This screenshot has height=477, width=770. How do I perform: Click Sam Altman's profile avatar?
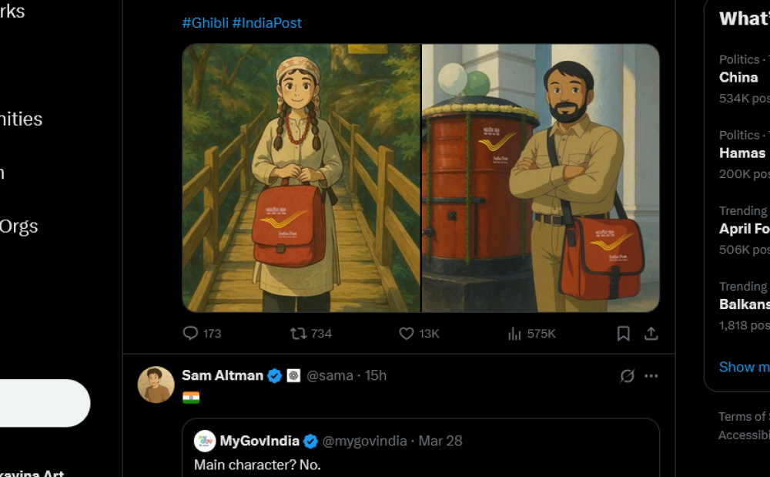(x=156, y=385)
